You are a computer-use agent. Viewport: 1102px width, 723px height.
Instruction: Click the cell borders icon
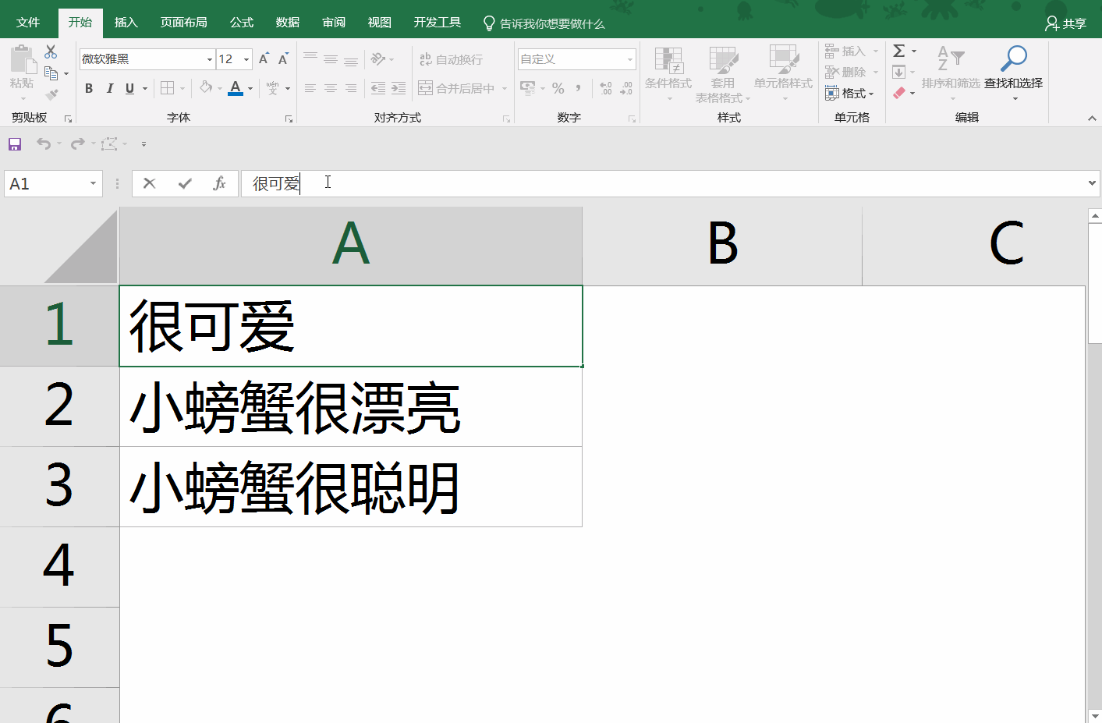click(x=167, y=88)
